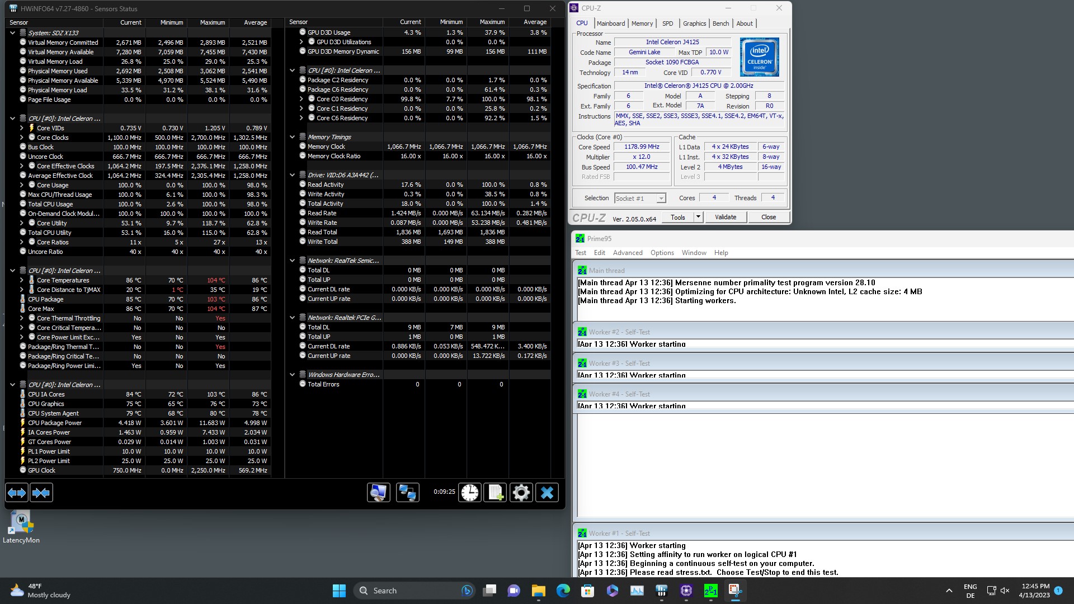
Task: Click the shrink columns arrows icon in HWiNFO
Action: pos(41,493)
